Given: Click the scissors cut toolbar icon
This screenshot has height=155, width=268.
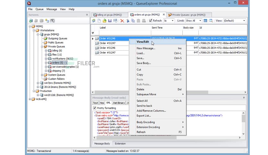Looking at the screenshot, I should 128,20.
